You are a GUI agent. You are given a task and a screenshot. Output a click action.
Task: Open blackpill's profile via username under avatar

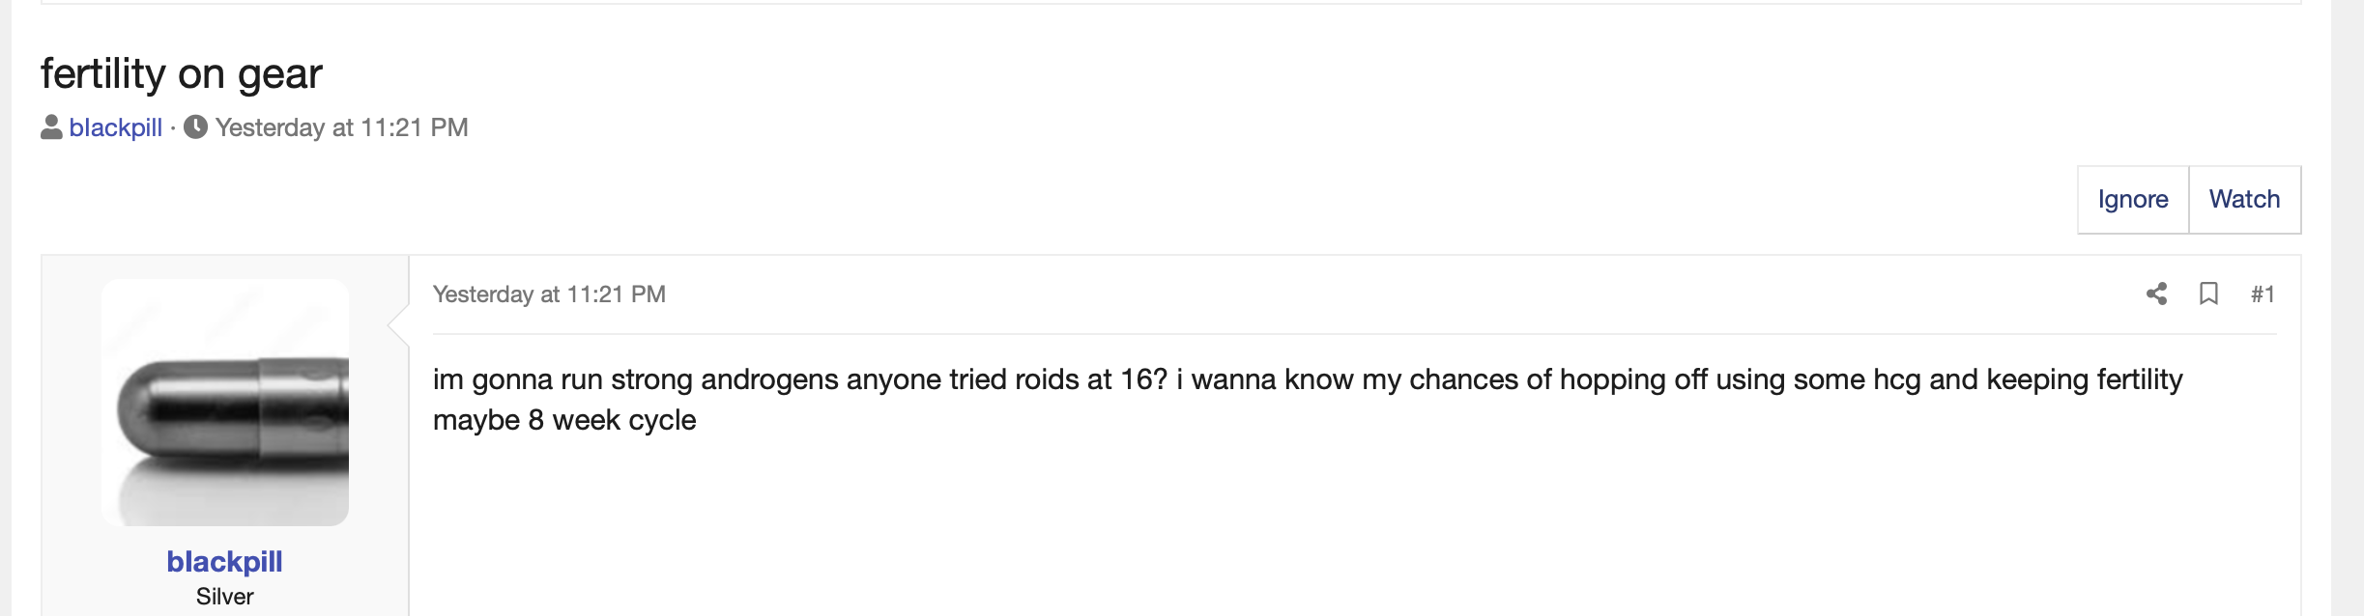click(x=224, y=561)
